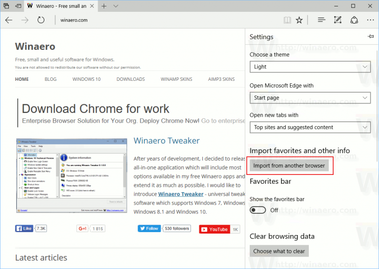Click the Settings pane scrollbar
Screen dimensions: 379x269
(377, 105)
